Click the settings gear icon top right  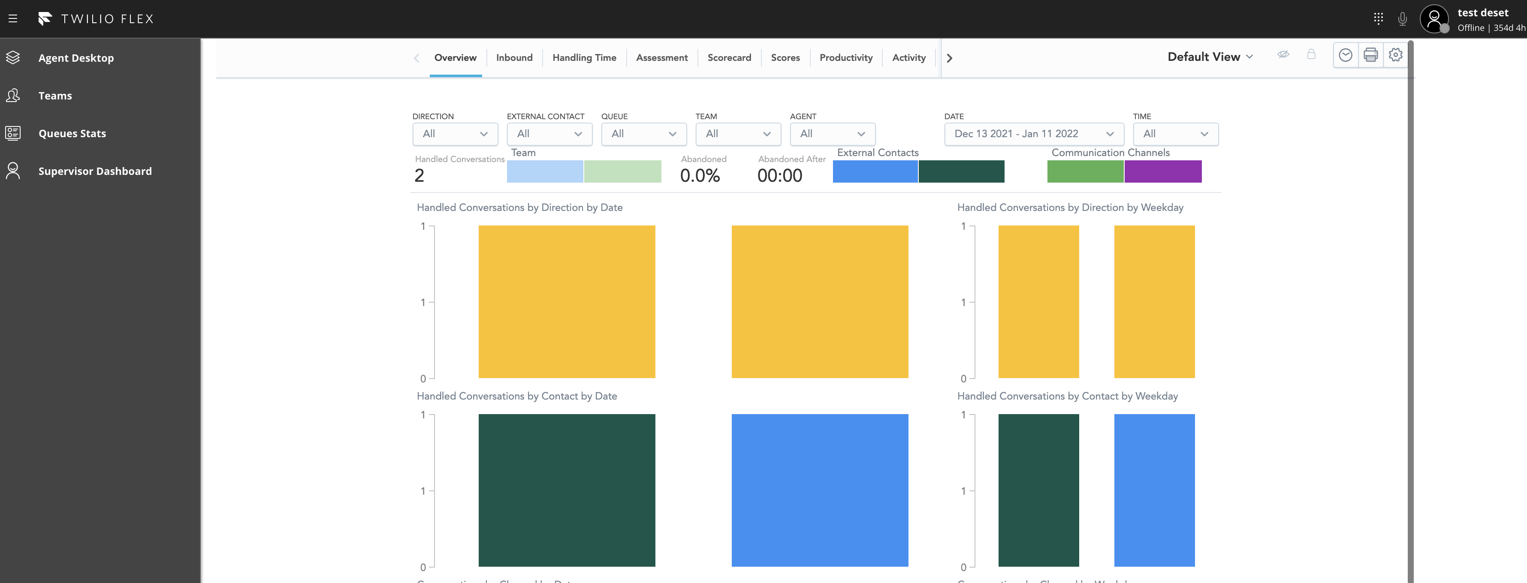pyautogui.click(x=1395, y=54)
